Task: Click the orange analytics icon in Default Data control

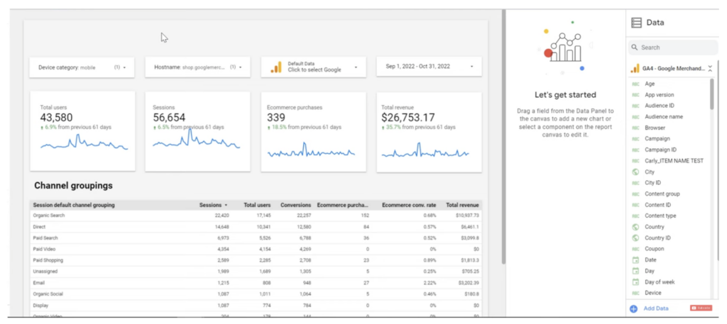Action: click(276, 67)
